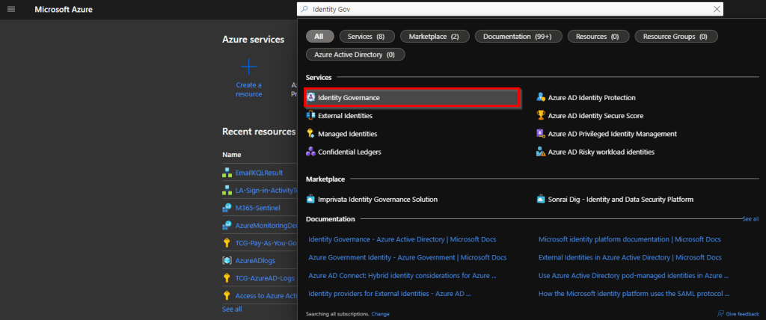766x320 pixels.
Task: Click the Confidential Ledgers icon
Action: click(311, 152)
